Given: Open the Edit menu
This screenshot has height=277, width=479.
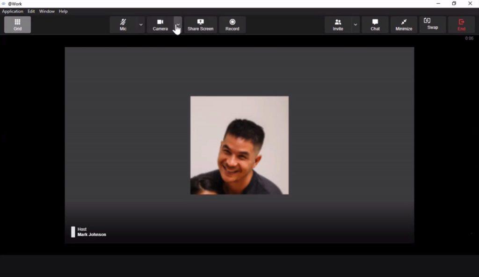Looking at the screenshot, I should (31, 11).
